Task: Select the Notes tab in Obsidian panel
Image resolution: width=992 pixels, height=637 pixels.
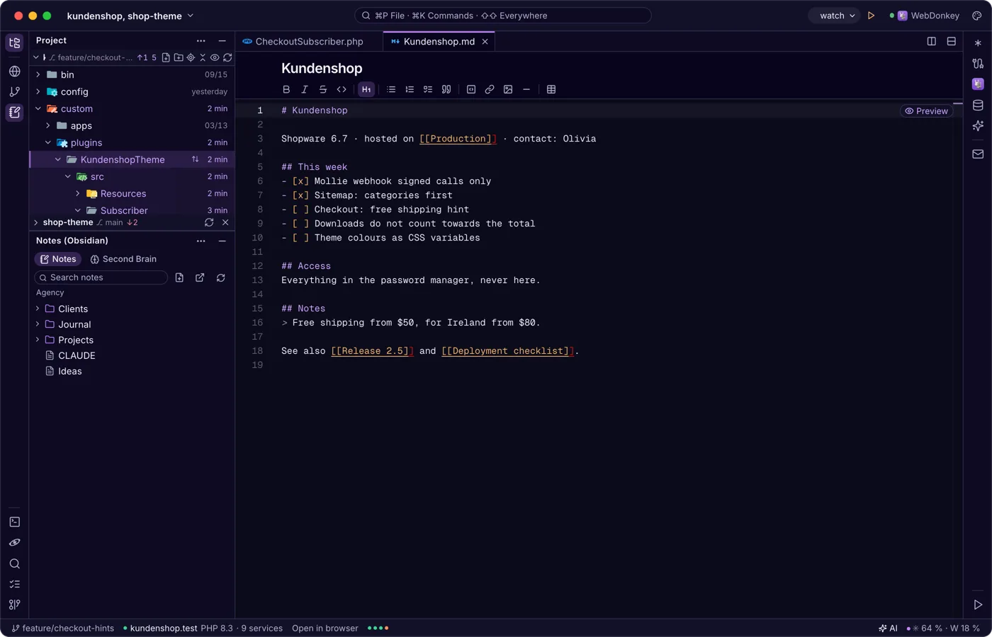Action: click(58, 259)
